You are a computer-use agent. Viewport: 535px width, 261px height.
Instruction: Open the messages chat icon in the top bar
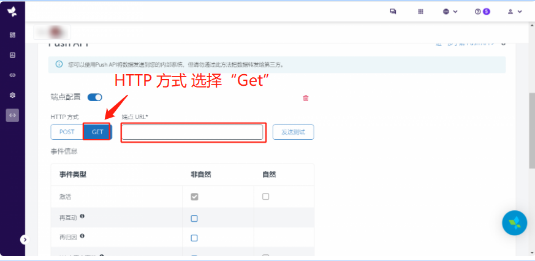393,12
